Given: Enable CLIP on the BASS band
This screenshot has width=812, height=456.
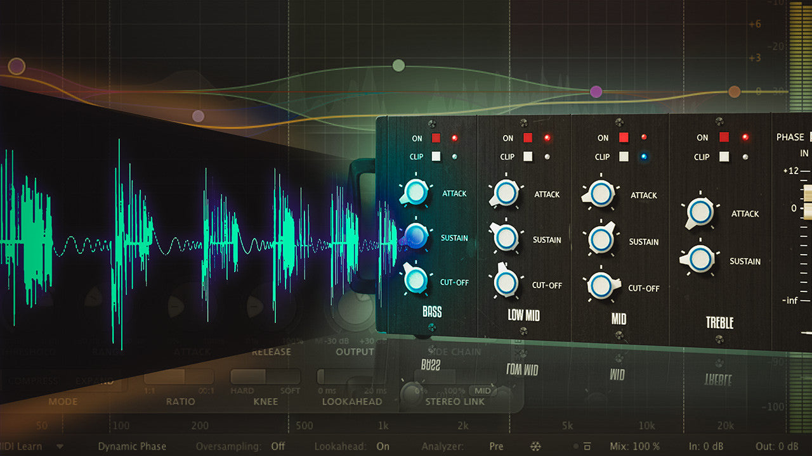Looking at the screenshot, I should [x=436, y=156].
